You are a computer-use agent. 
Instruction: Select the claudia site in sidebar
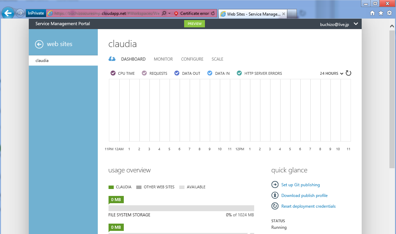[63, 61]
